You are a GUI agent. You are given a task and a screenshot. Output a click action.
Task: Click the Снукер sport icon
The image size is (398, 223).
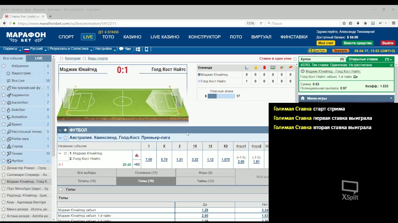click(9, 146)
